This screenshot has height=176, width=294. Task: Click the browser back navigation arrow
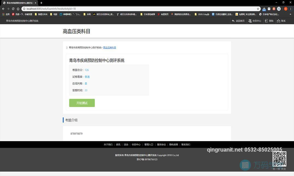pos(3,9)
